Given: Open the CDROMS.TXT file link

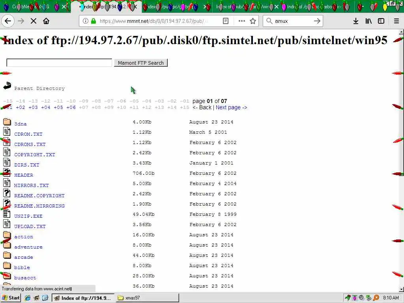Looking at the screenshot, I should tap(30, 144).
